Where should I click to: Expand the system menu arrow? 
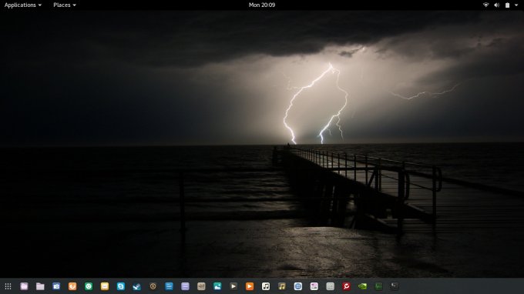click(516, 5)
